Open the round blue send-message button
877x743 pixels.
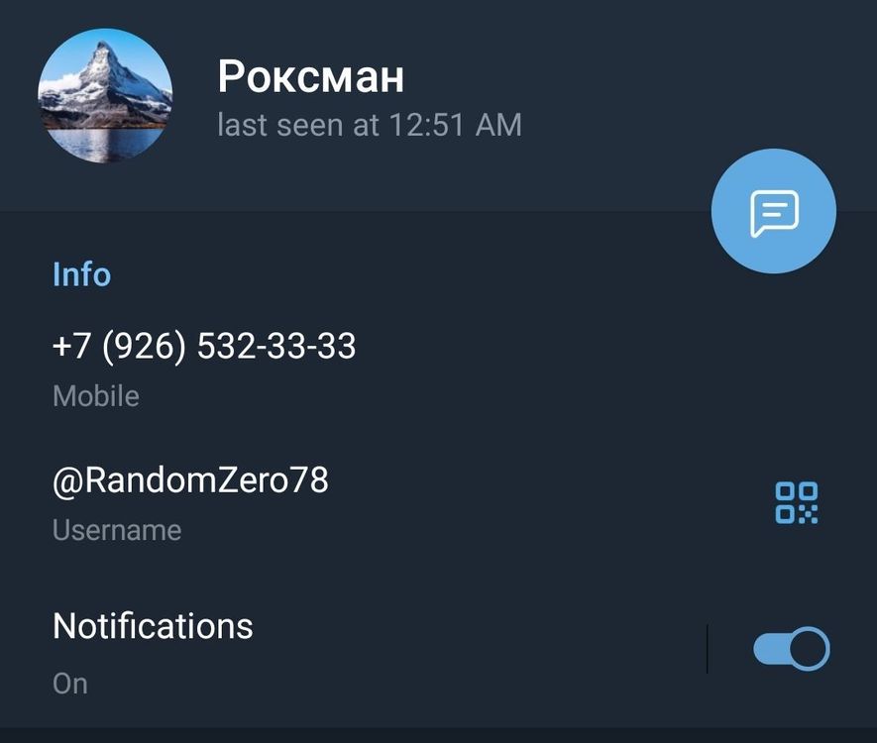click(x=774, y=211)
